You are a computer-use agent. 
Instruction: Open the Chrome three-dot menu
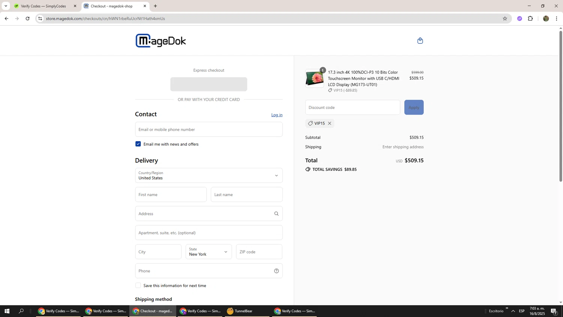[557, 18]
